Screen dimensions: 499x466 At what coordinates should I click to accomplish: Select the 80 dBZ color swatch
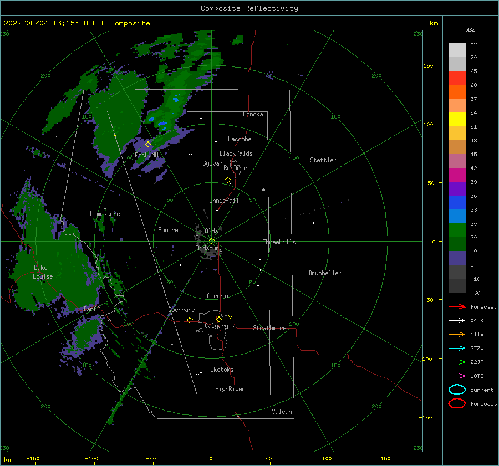[457, 50]
